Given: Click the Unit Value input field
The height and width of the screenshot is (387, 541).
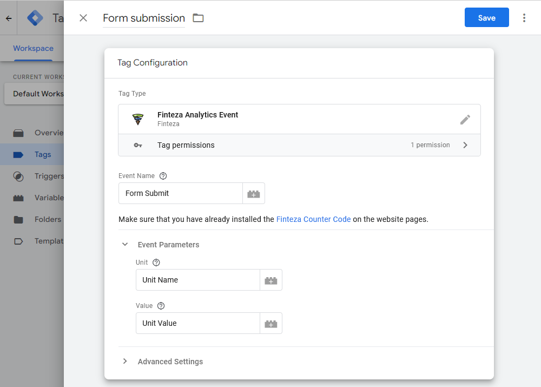Looking at the screenshot, I should tap(197, 323).
